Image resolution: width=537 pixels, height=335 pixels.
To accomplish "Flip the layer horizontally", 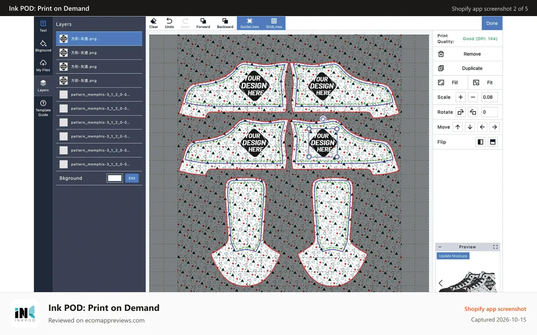I will 481,142.
